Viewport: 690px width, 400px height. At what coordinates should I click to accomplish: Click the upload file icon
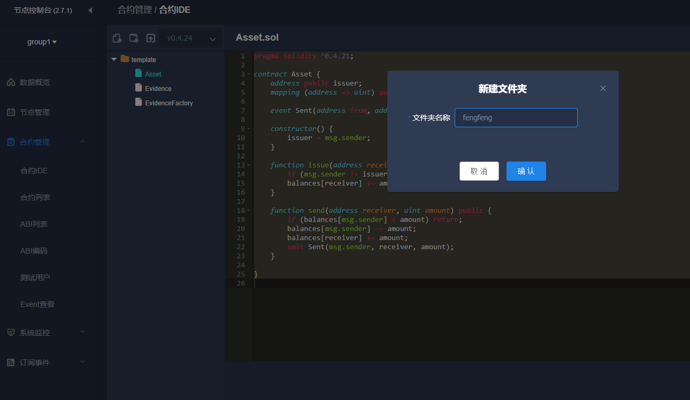click(151, 38)
